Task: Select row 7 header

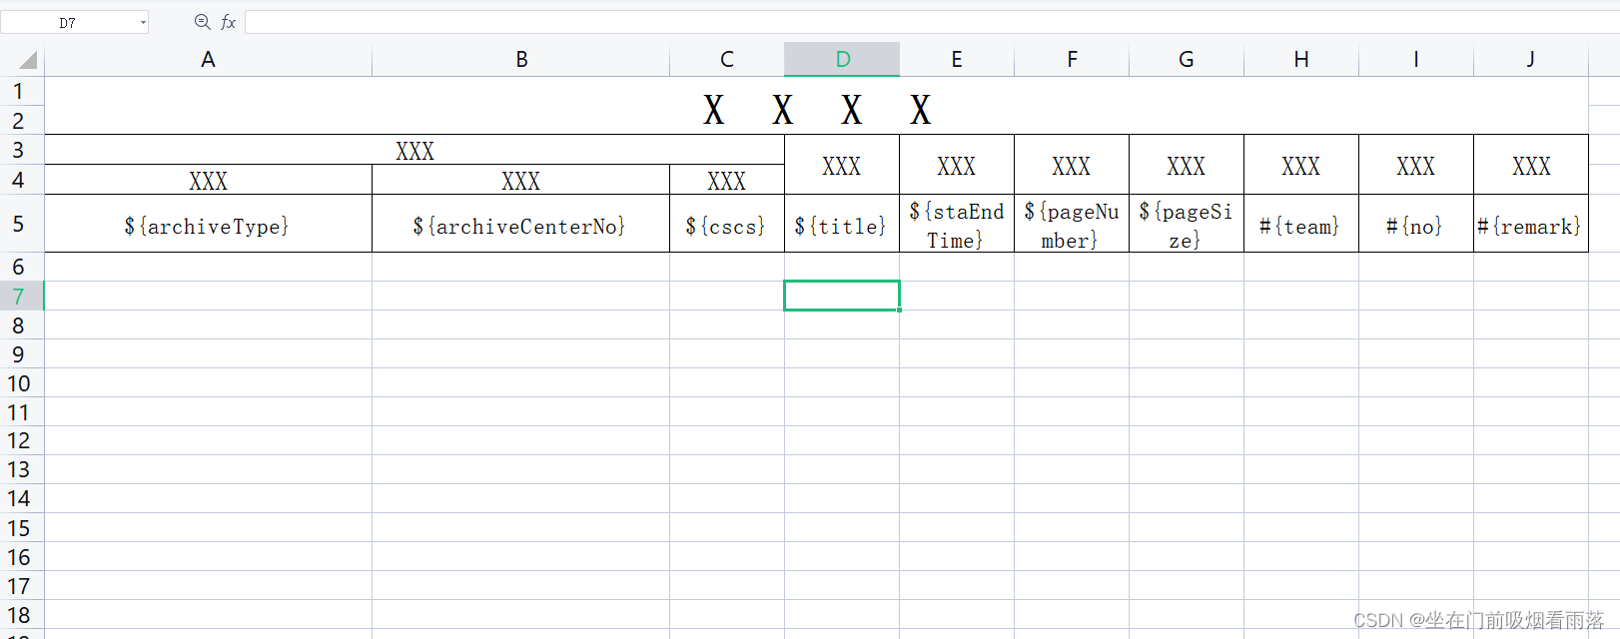Action: click(20, 297)
